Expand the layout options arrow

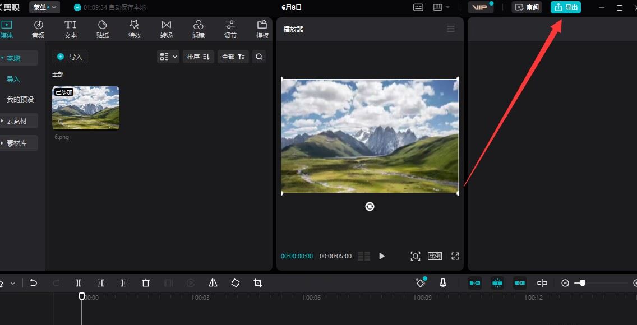[447, 7]
